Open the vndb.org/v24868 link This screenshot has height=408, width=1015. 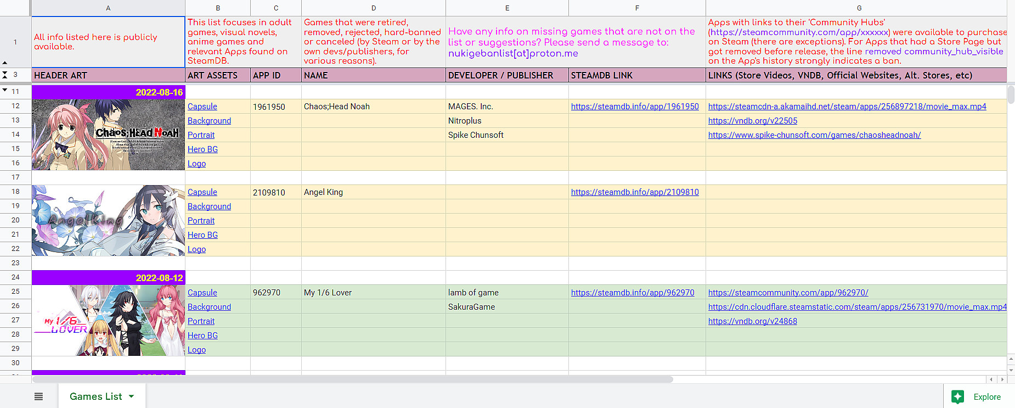pyautogui.click(x=752, y=321)
